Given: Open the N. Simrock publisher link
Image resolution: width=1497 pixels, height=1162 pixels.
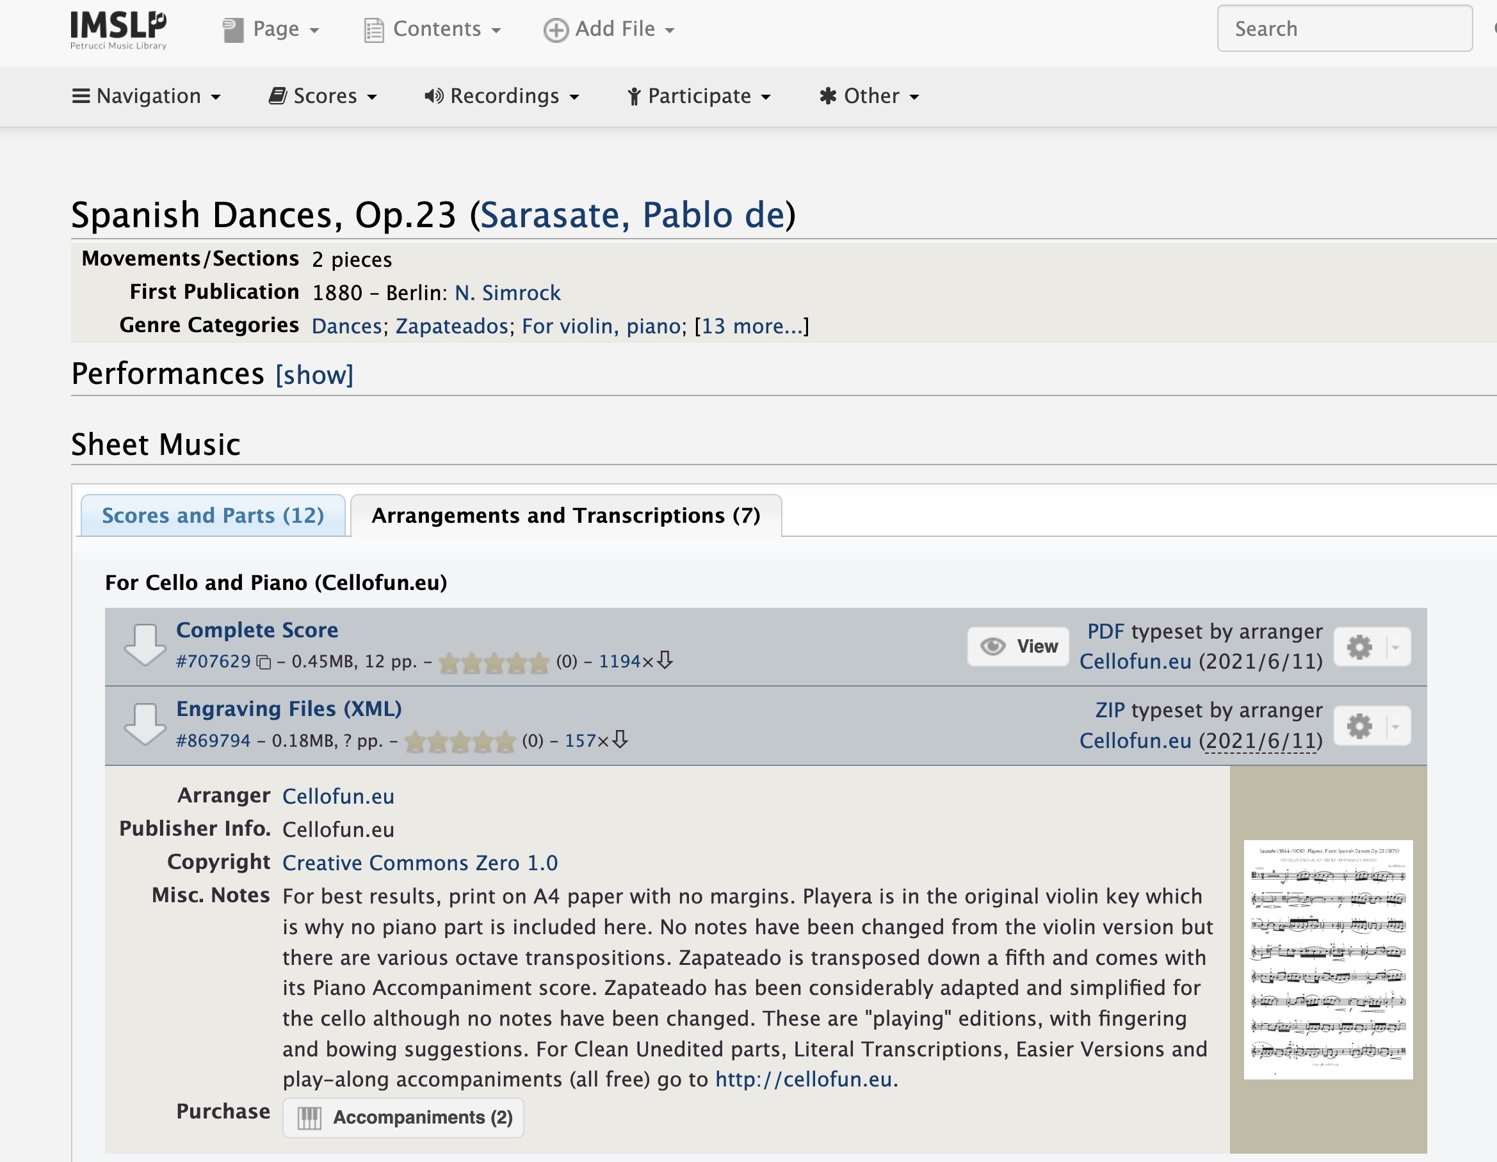Looking at the screenshot, I should pyautogui.click(x=508, y=293).
